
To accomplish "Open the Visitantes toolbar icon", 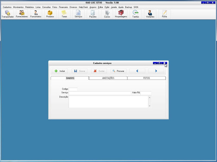I will pos(150,14).
